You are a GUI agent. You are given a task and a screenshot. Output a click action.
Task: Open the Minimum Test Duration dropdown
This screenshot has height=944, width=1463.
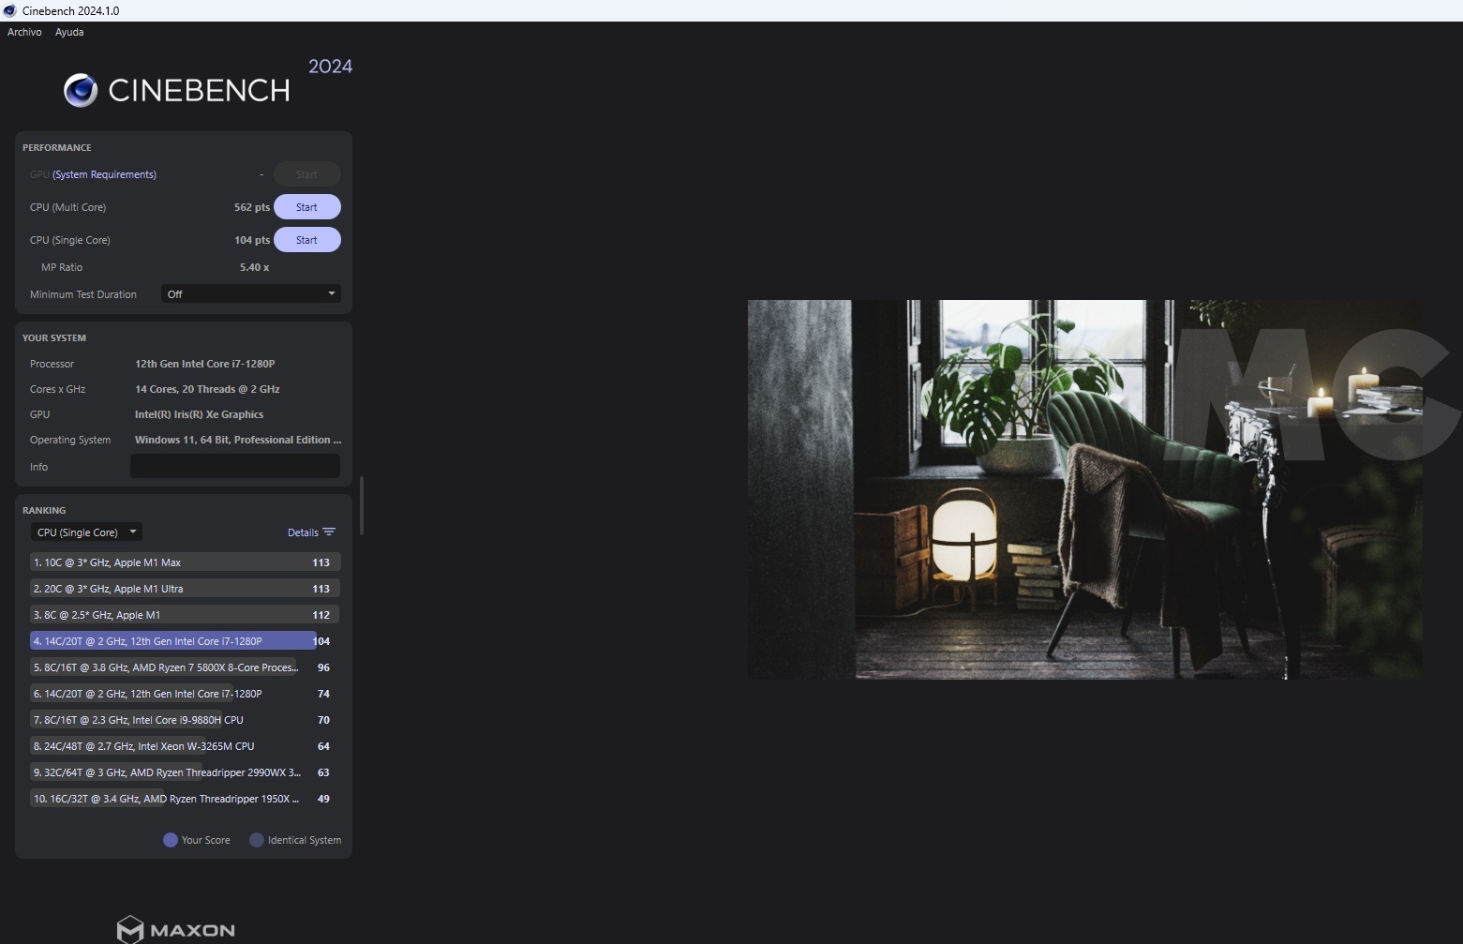(x=250, y=293)
